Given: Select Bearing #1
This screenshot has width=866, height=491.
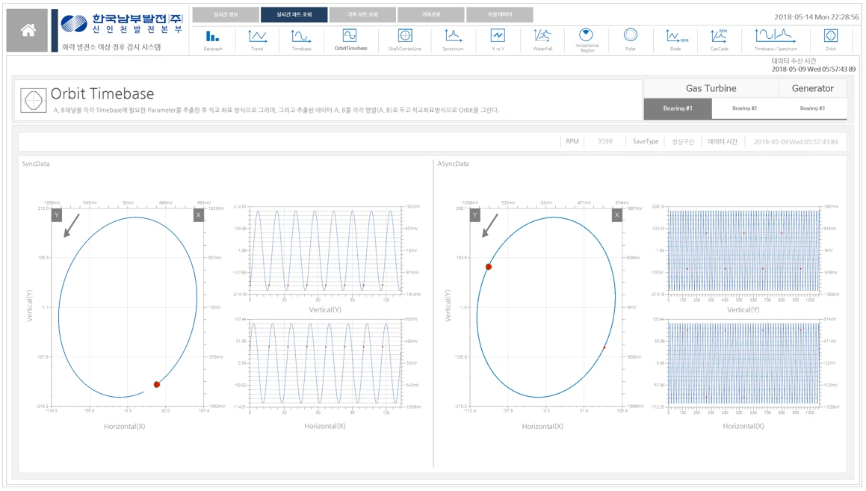Looking at the screenshot, I should pyautogui.click(x=678, y=108).
